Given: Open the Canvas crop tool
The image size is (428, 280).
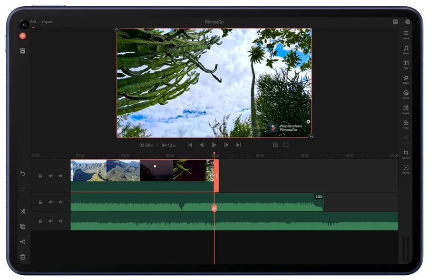Looking at the screenshot, I should point(406,154).
